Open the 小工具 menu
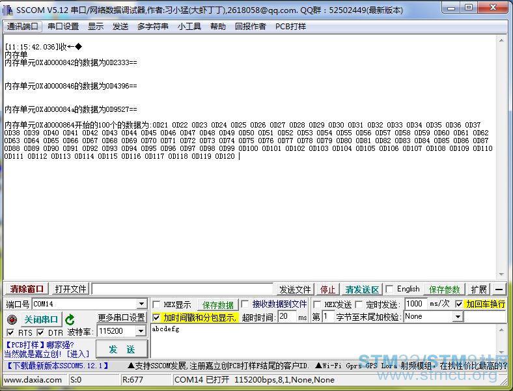 coord(189,27)
